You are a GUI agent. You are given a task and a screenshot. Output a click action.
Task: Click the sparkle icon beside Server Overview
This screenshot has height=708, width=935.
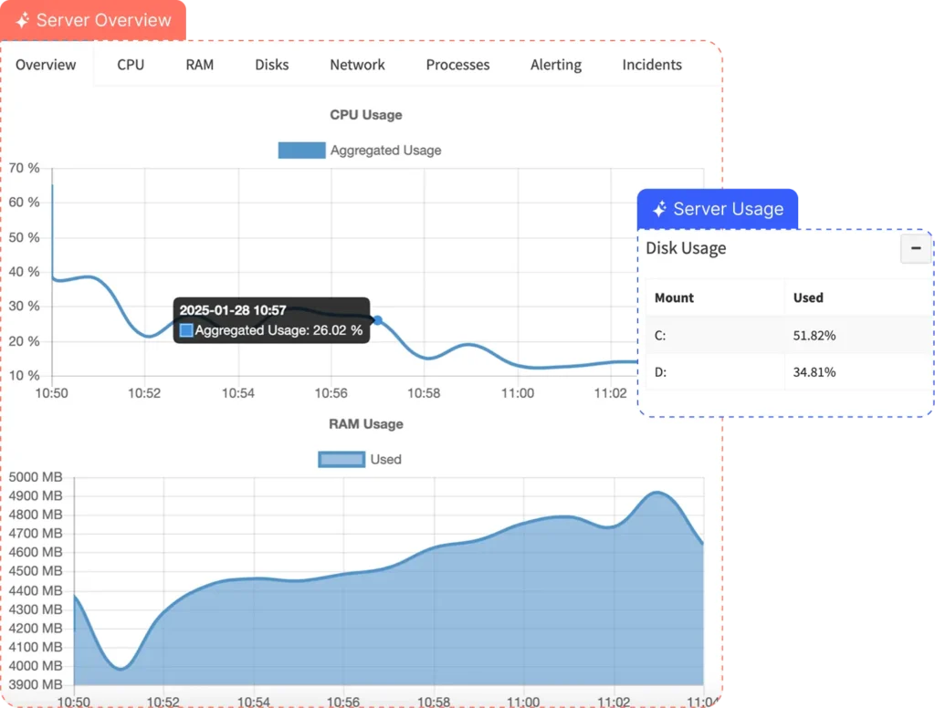click(x=23, y=20)
